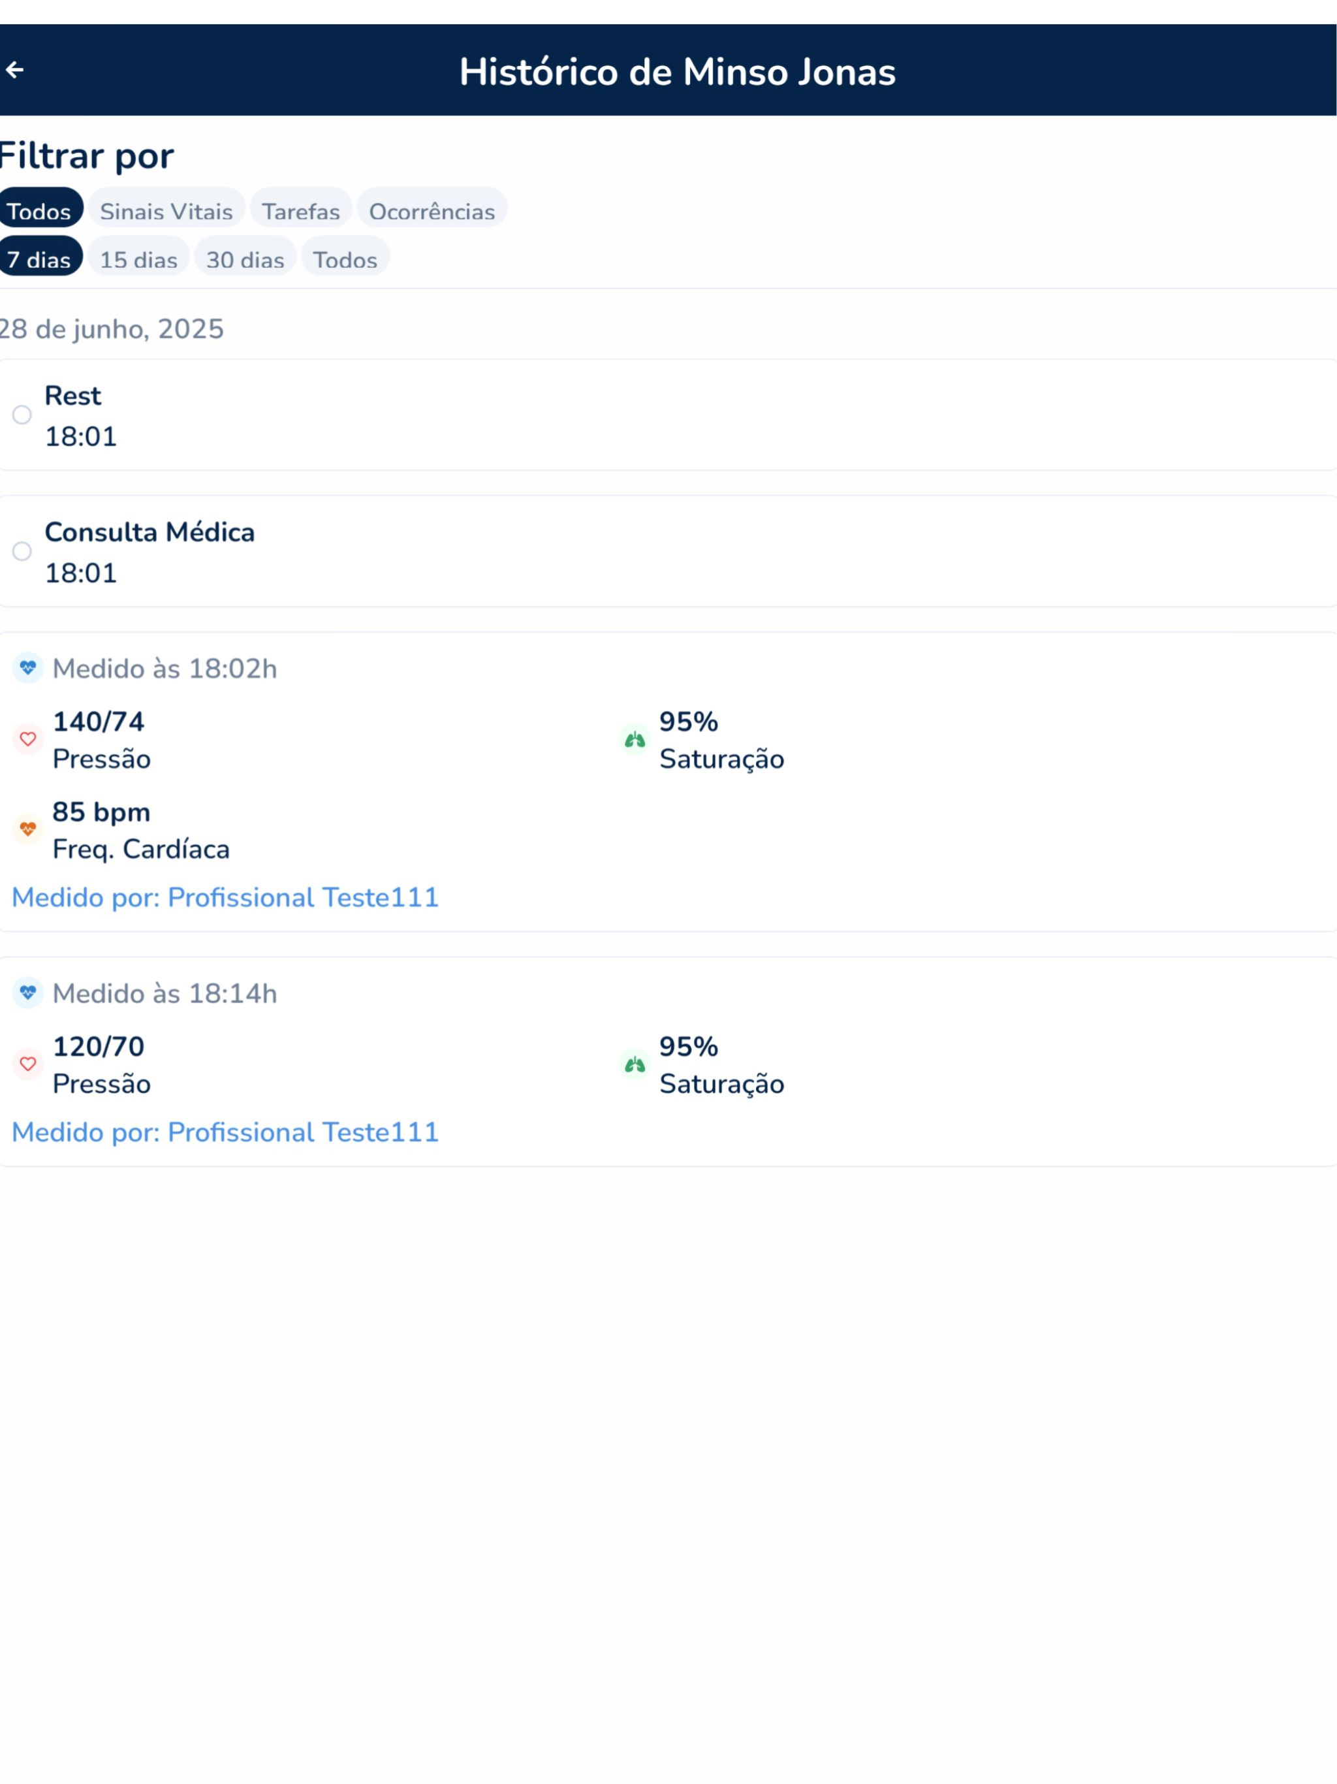Click 95% saturation in the 18:14h card
This screenshot has height=1784, width=1337.
pyautogui.click(x=689, y=1046)
